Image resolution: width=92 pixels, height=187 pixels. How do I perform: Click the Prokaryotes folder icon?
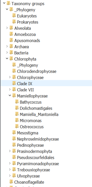tap(14, 22)
